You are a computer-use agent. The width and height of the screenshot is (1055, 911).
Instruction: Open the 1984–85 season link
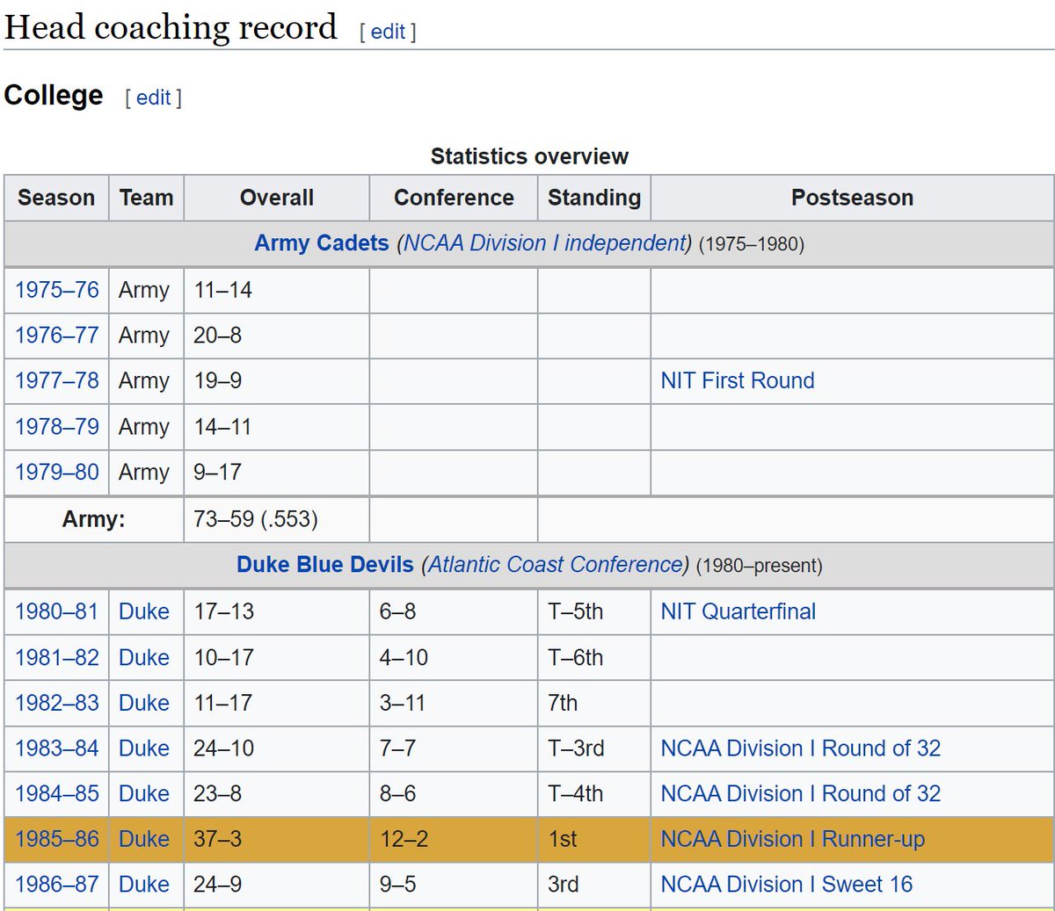pos(57,794)
